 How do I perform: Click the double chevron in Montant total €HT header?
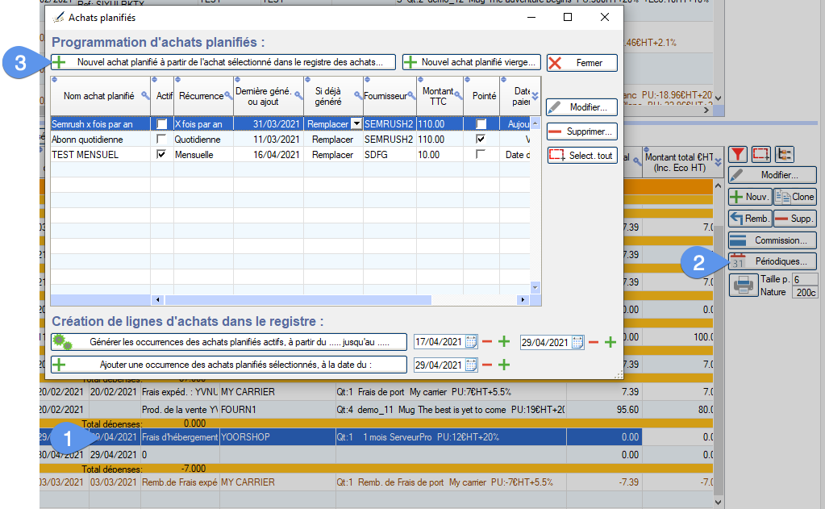click(x=719, y=163)
